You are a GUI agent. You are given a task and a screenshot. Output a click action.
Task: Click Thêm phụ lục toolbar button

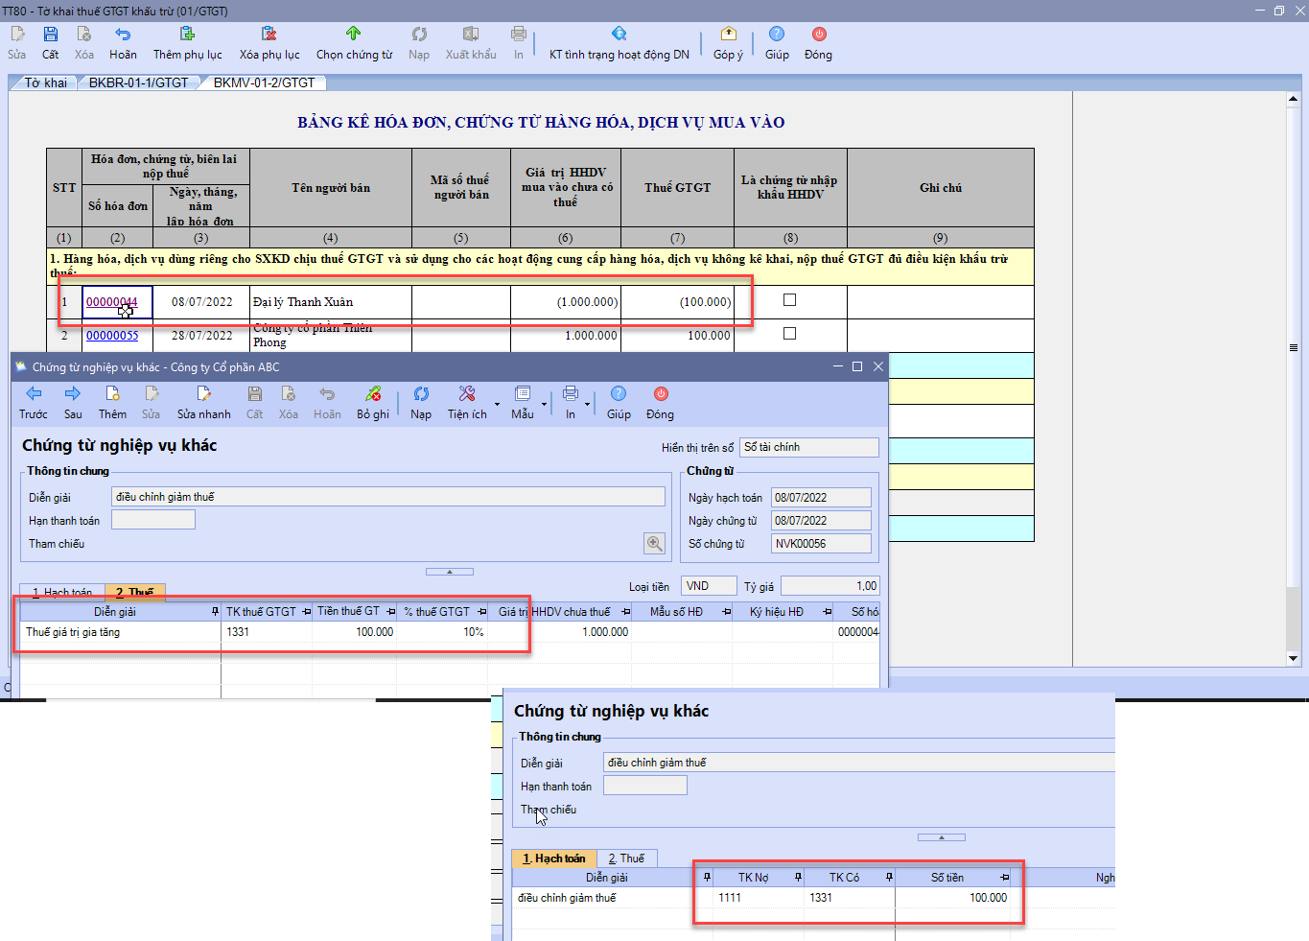coord(187,43)
